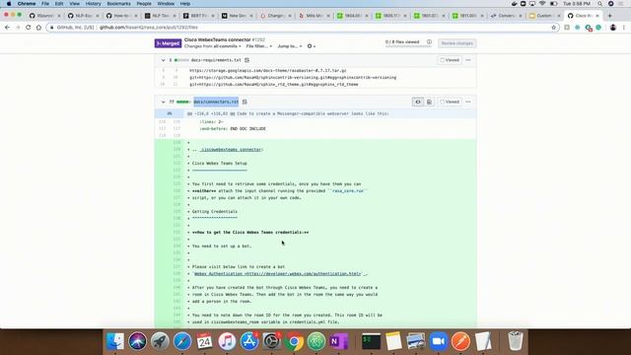Open the Trash from the dock

515,341
